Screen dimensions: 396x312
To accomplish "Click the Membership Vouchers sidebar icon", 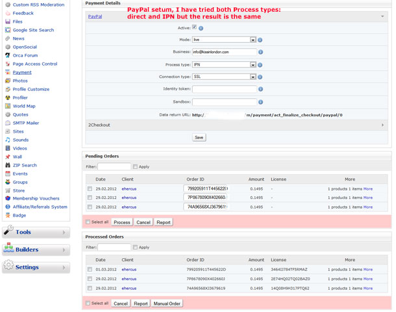I will point(8,199).
